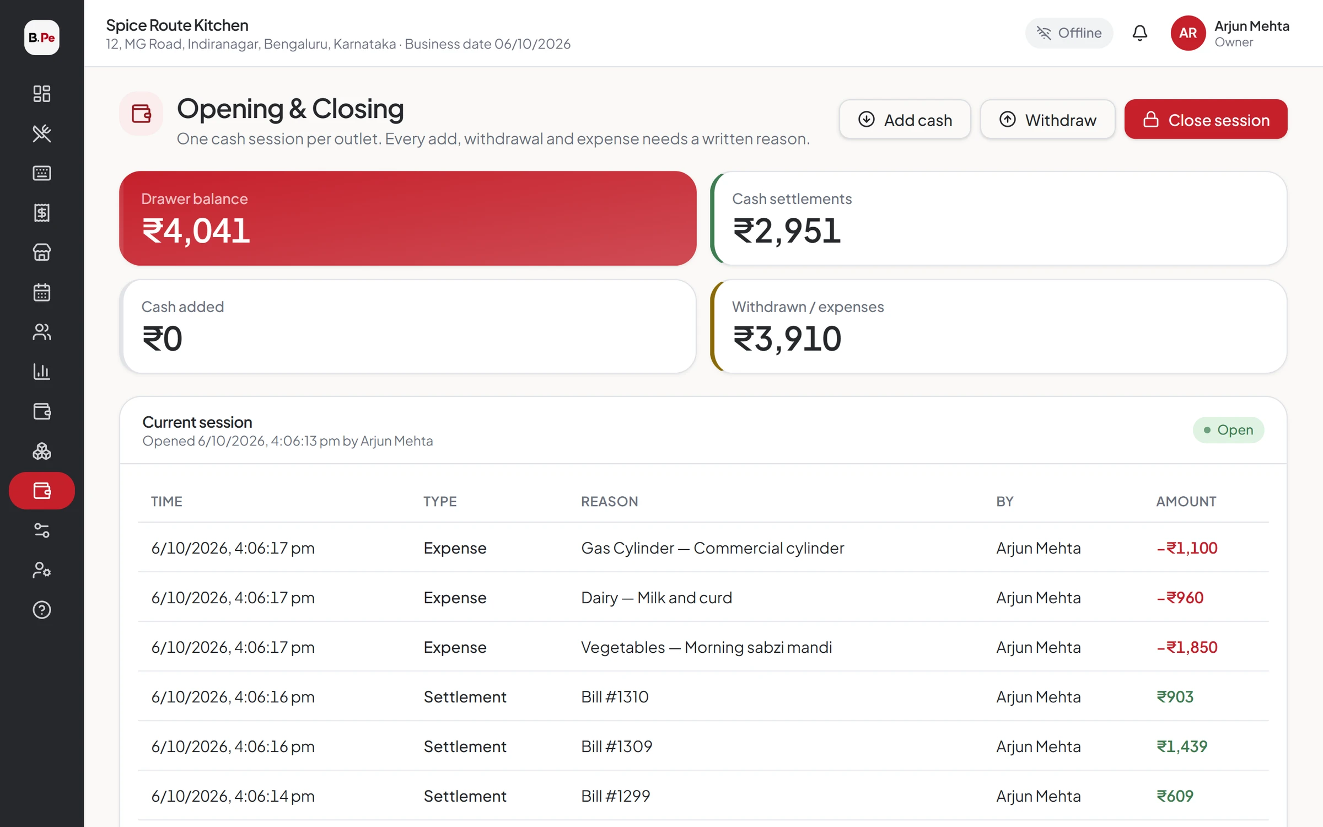The height and width of the screenshot is (827, 1323).
Task: Click Bill #1299 in the table
Action: coord(615,796)
